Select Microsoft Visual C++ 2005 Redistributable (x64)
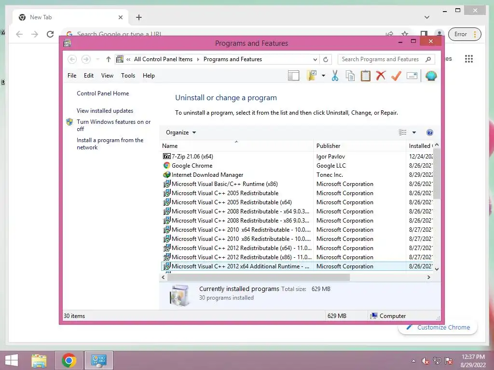Screen dimensions: 494x370 coord(297,202)
